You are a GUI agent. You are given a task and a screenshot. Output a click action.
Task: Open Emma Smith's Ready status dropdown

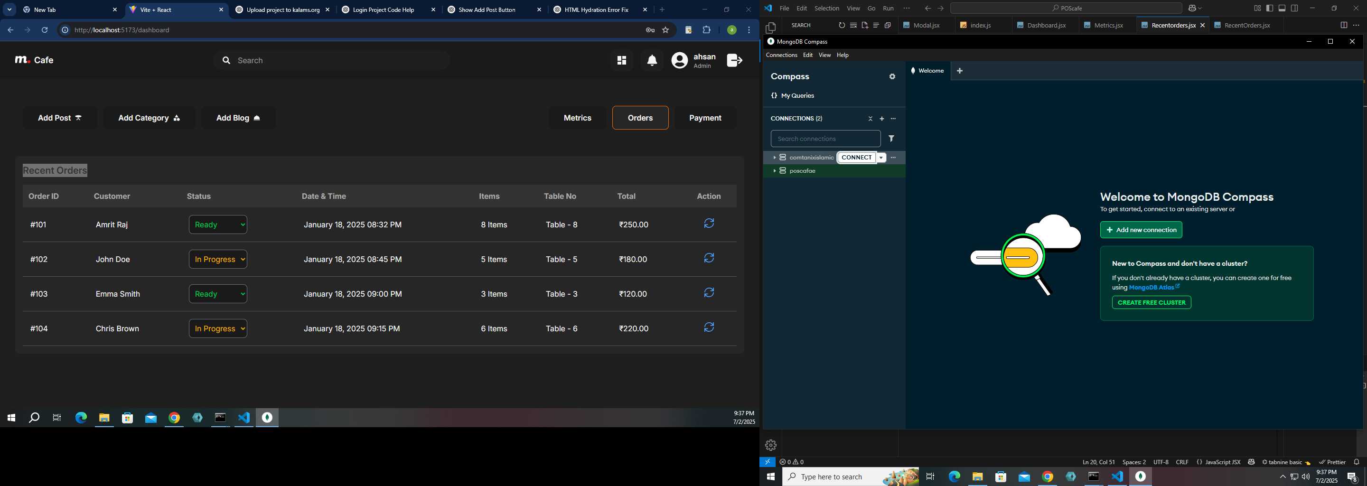218,294
